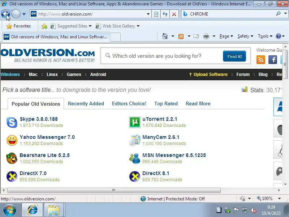Click the Yahoo Messenger smiley icon
The image size is (289, 217).
pyautogui.click(x=12, y=140)
